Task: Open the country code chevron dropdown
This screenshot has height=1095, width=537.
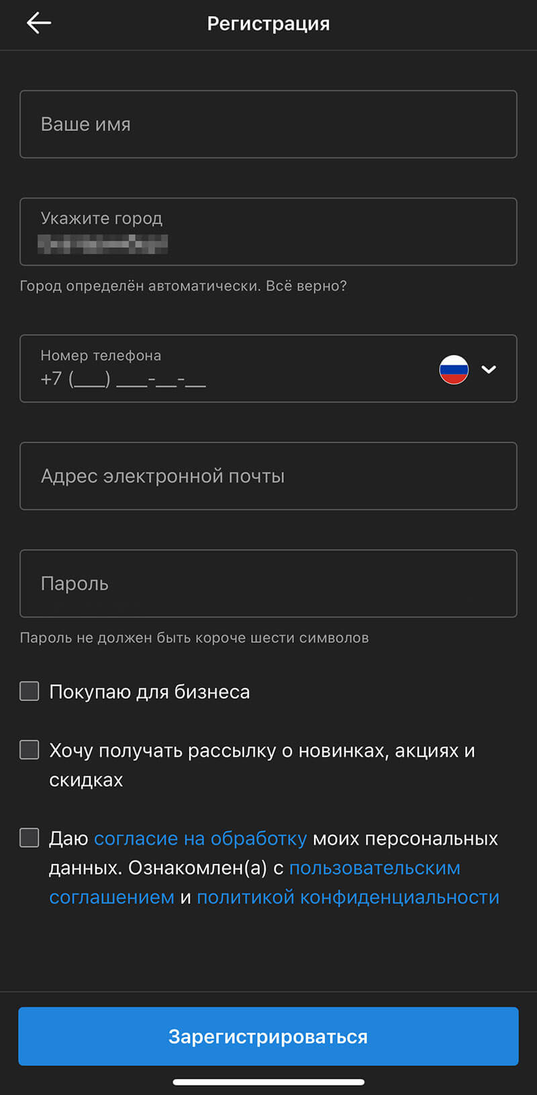Action: (489, 369)
